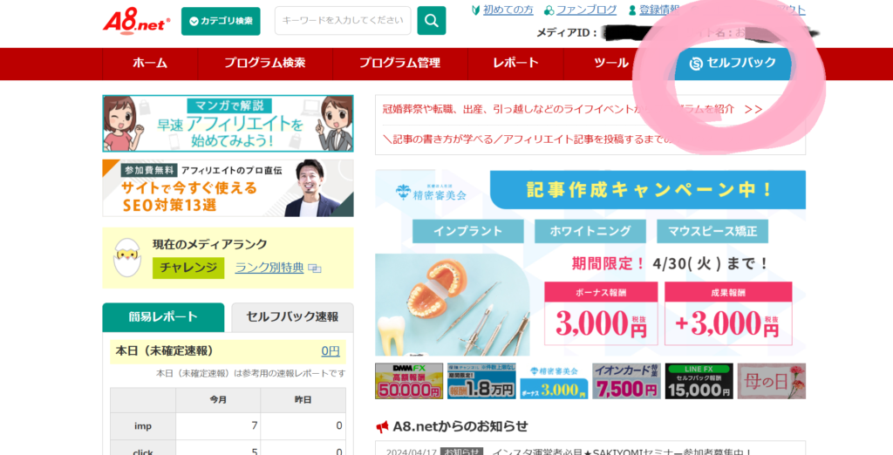This screenshot has height=455, width=893.
Task: Click the megaphone icon beside A8.netからのお知らせ
Action: click(x=382, y=426)
